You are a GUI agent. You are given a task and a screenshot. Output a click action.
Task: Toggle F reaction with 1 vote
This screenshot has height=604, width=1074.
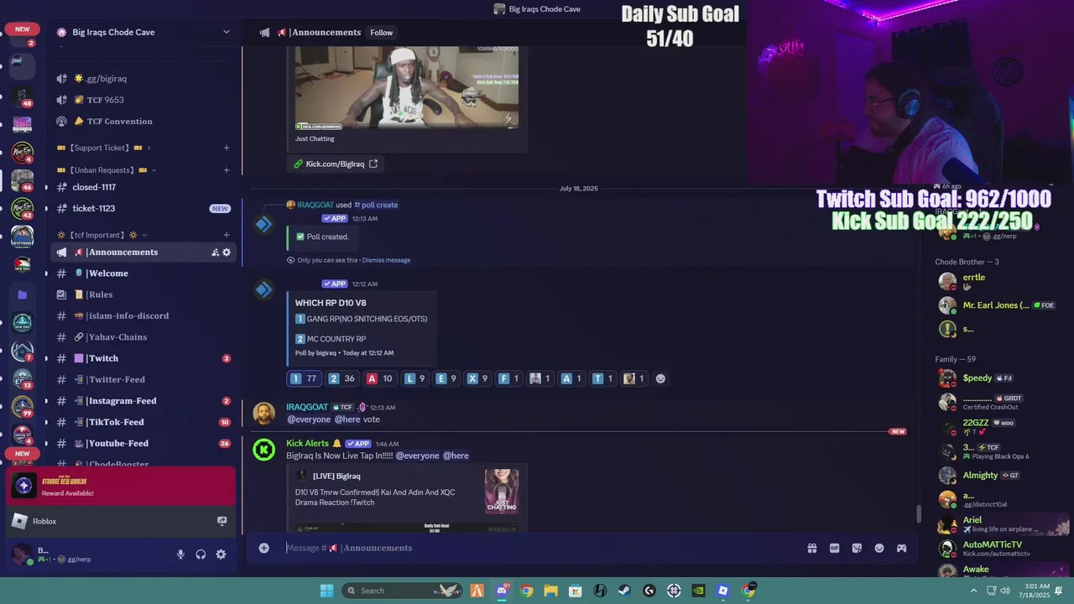click(508, 378)
